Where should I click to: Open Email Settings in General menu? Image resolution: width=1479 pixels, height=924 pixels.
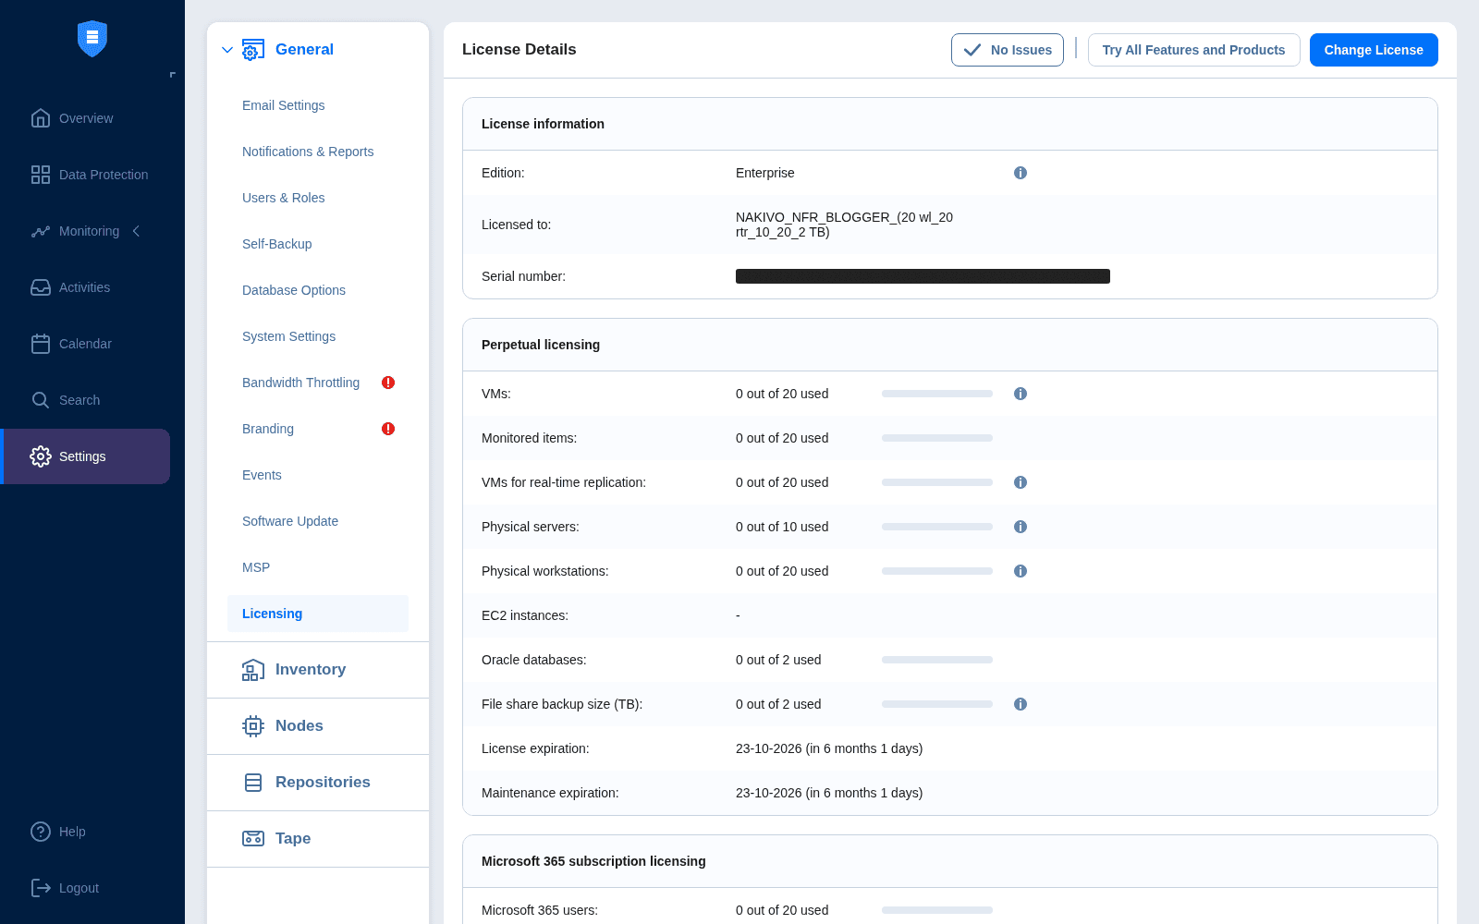point(283,105)
